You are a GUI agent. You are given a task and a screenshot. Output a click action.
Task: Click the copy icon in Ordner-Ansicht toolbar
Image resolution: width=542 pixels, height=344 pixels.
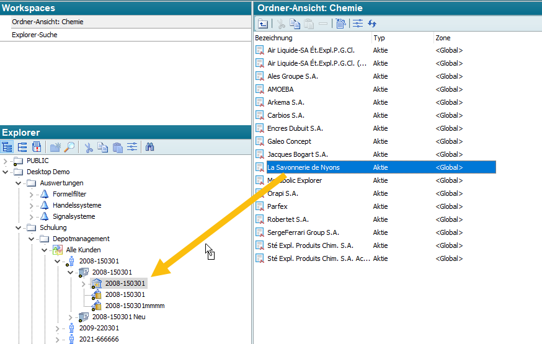tap(295, 24)
